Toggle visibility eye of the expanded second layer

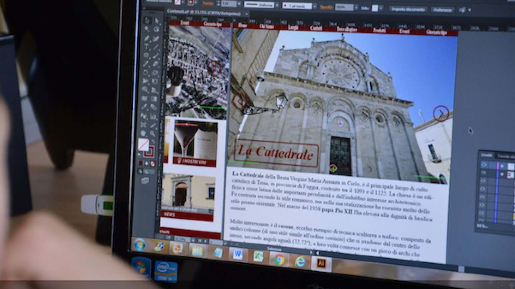(x=484, y=173)
